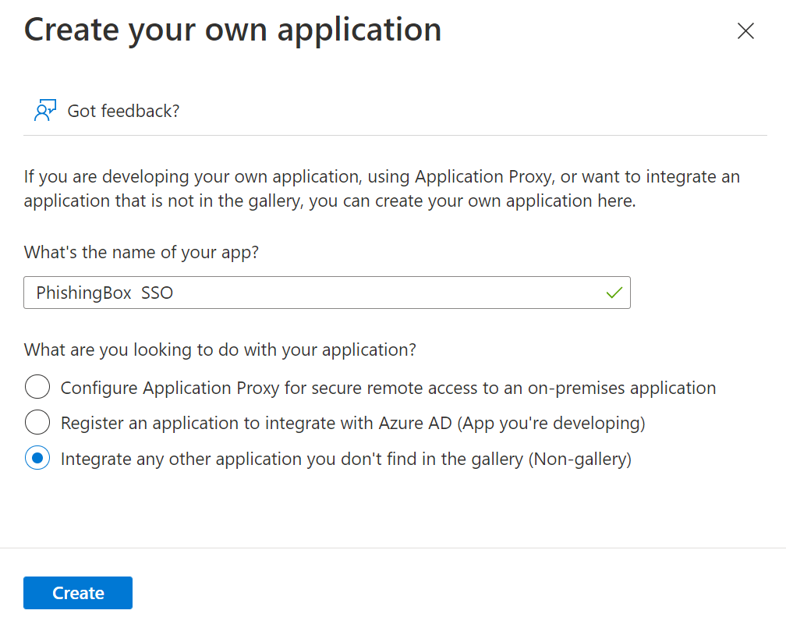Click the Application Proxy description paragraph
Viewport: 786px width, 628px height.
coord(382,189)
